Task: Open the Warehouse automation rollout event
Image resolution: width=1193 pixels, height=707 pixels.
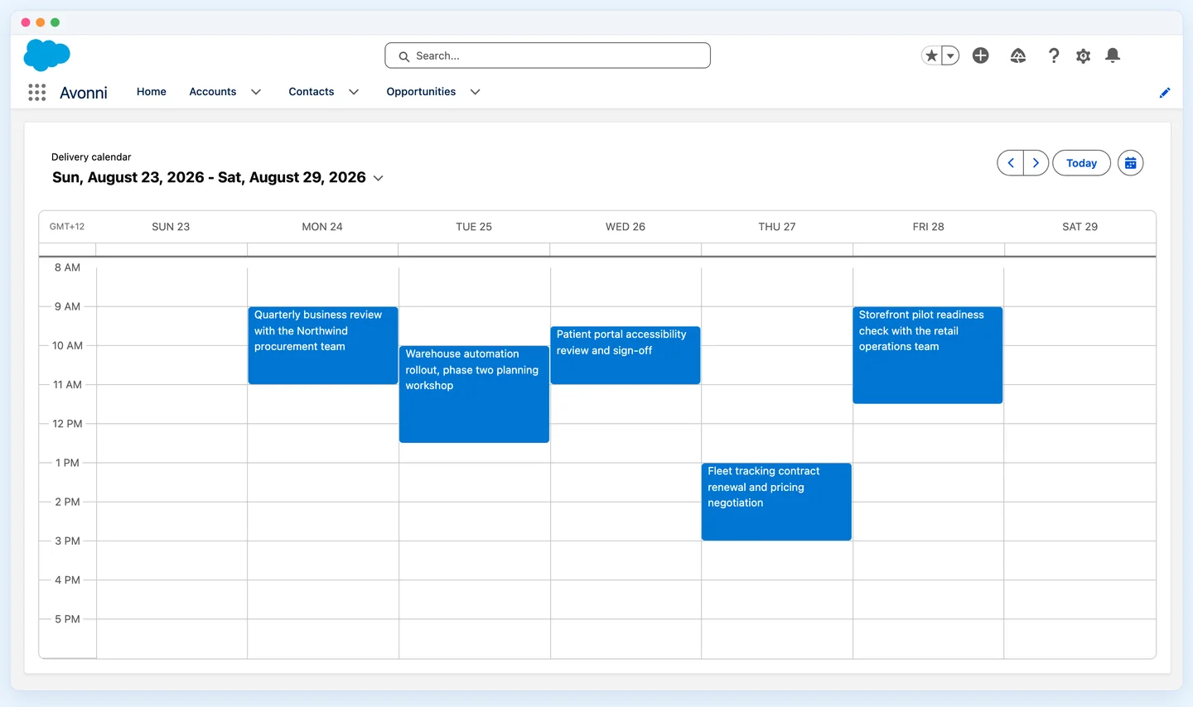Action: pyautogui.click(x=474, y=394)
